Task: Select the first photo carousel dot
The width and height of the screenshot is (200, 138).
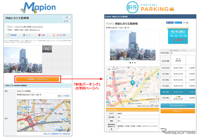Action: point(130,63)
